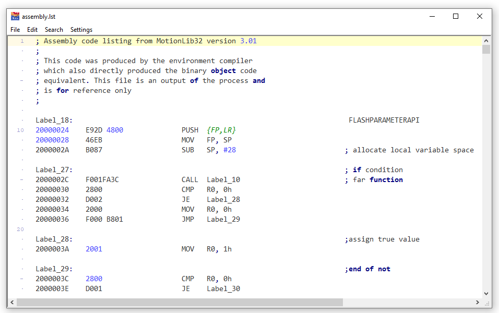Click the vertical scrollbar up arrow
Screen dimensions: 499x313
(x=486, y=41)
